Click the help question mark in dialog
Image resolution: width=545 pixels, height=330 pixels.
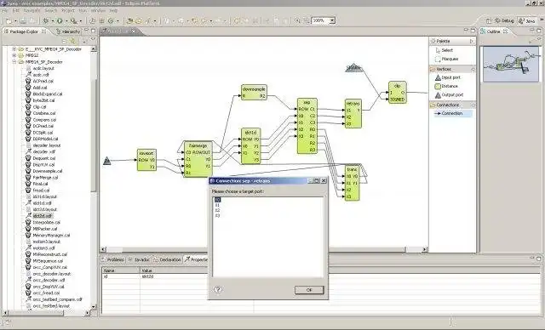click(x=218, y=289)
